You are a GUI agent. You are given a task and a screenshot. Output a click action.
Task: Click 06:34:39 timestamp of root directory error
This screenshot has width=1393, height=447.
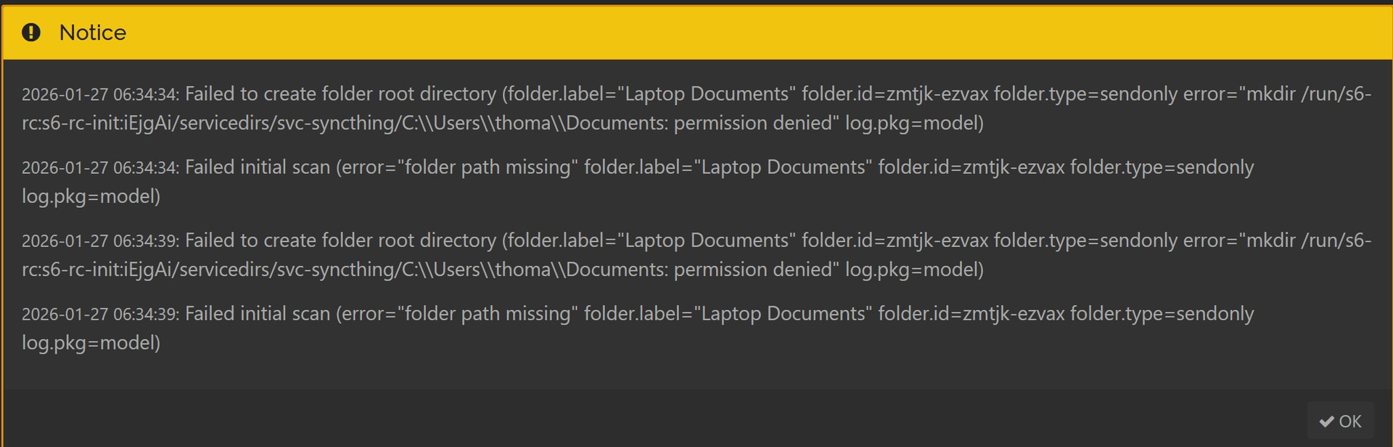100,241
